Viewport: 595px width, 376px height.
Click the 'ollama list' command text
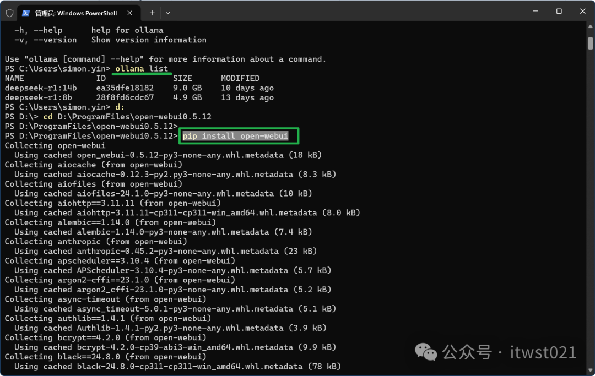click(142, 69)
